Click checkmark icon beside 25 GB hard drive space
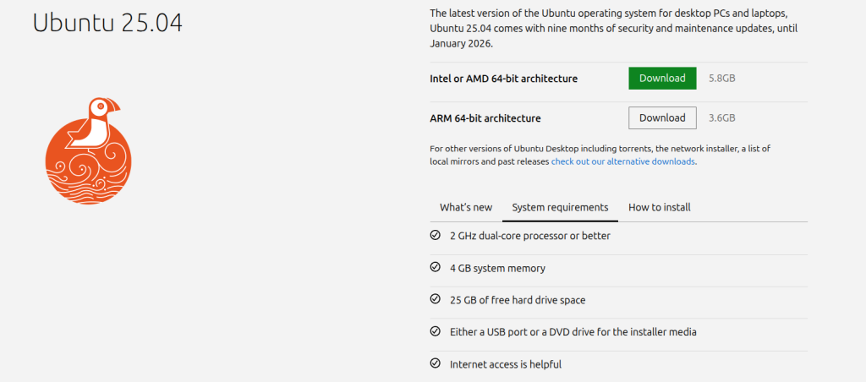Viewport: 866px width, 382px height. pos(436,299)
